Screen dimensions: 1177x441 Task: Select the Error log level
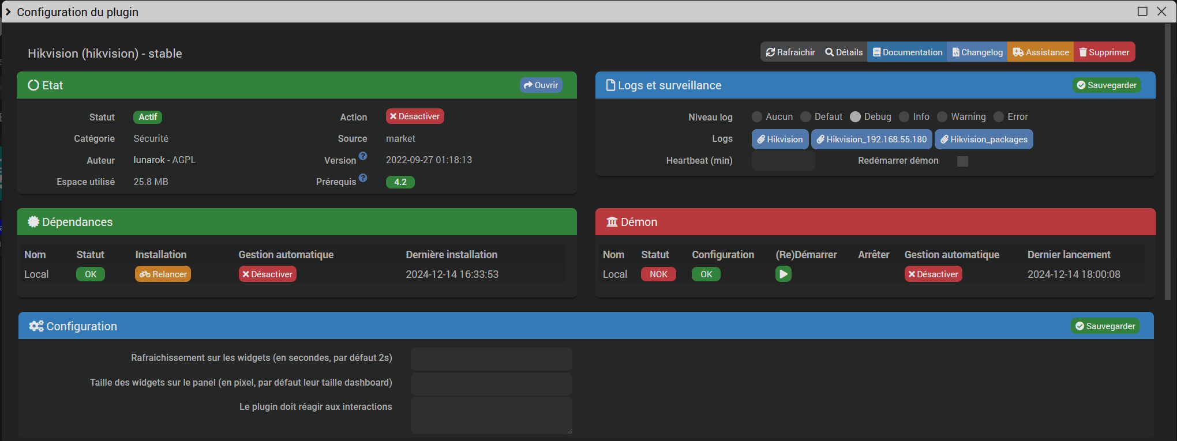(999, 117)
